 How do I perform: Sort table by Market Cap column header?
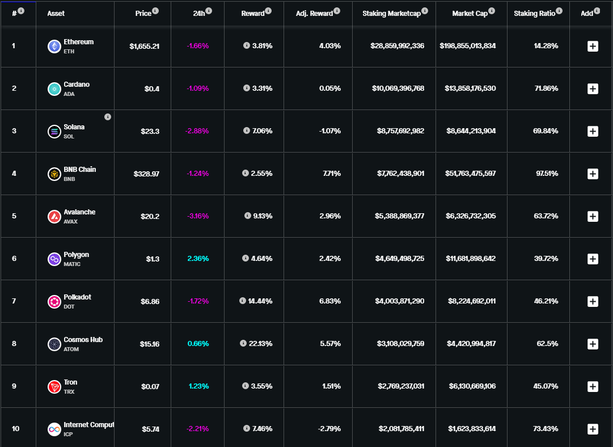pos(470,14)
